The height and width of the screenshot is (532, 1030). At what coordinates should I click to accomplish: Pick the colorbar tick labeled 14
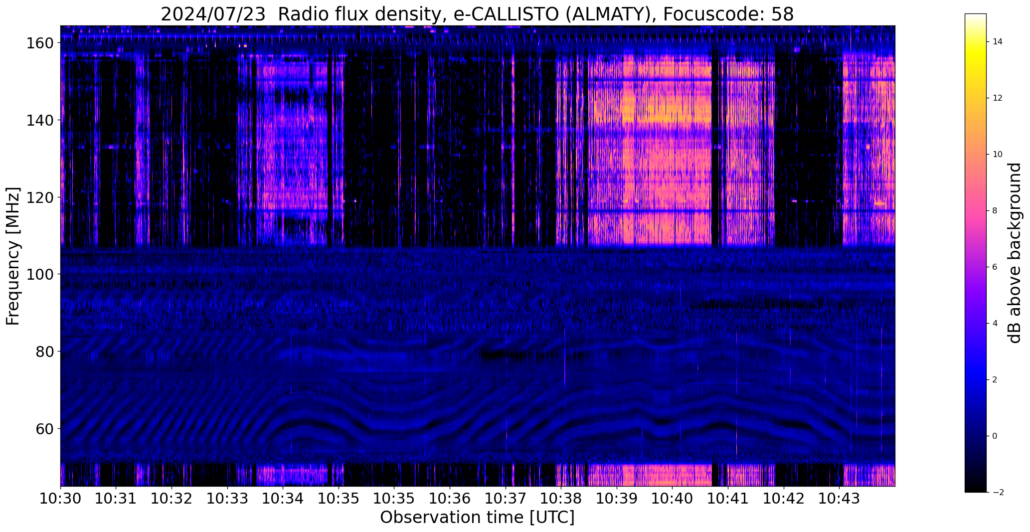998,42
